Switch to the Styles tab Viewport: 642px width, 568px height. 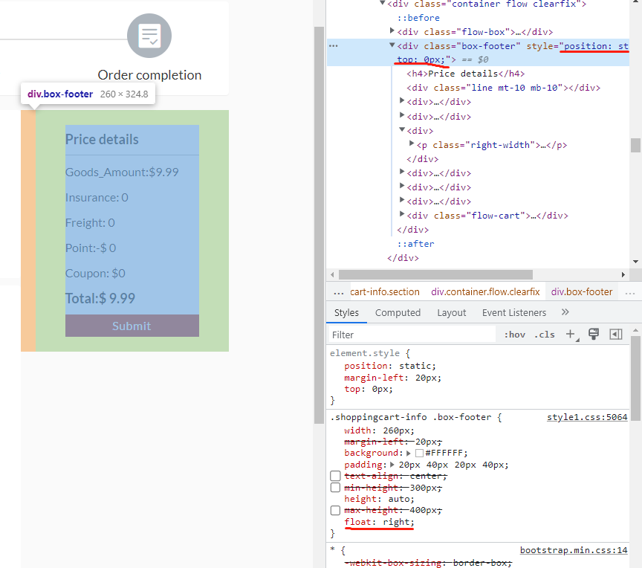pyautogui.click(x=346, y=312)
